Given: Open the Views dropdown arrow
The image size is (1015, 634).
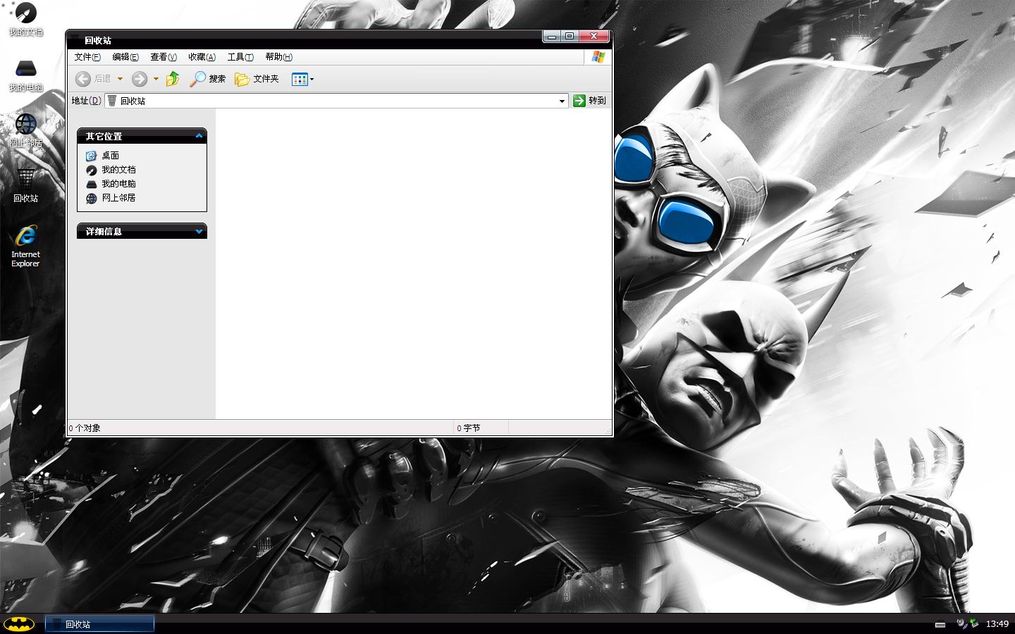Looking at the screenshot, I should click(x=312, y=79).
